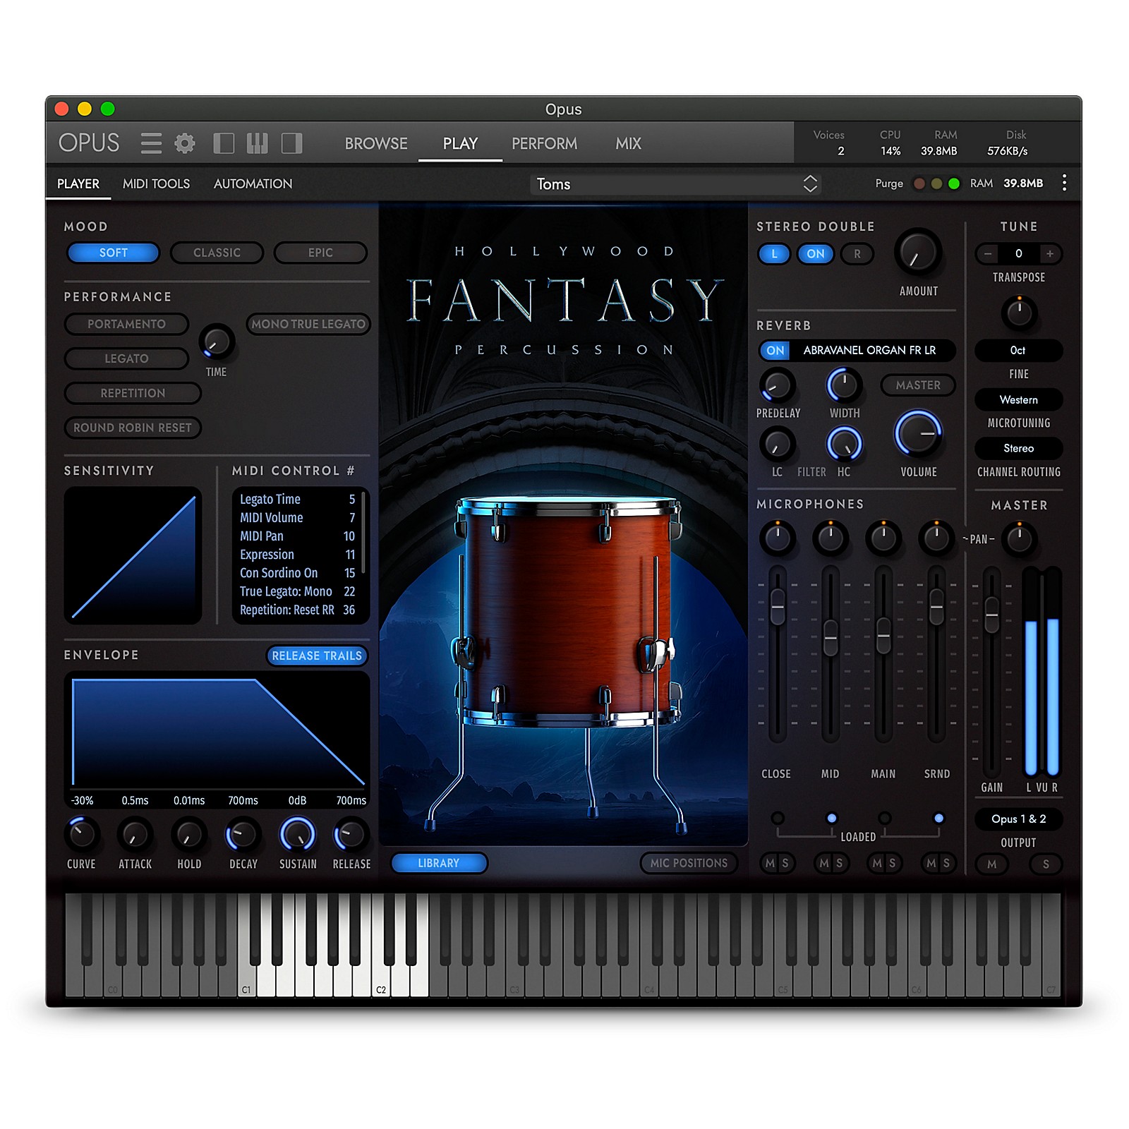Enable MONO TRUE LEGATO mode
Image resolution: width=1129 pixels, height=1129 pixels.
point(308,324)
